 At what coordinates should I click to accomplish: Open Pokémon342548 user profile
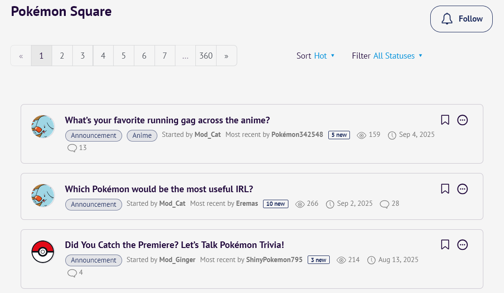tap(297, 135)
